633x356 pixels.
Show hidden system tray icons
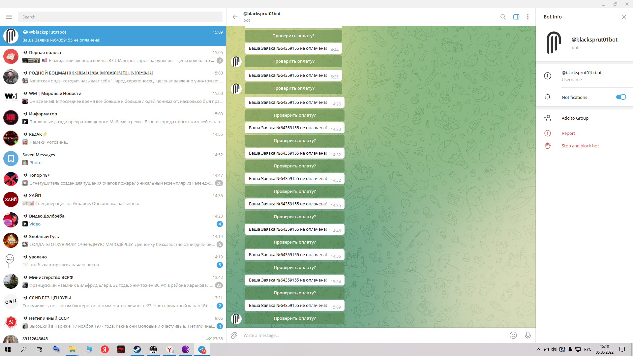click(538, 349)
